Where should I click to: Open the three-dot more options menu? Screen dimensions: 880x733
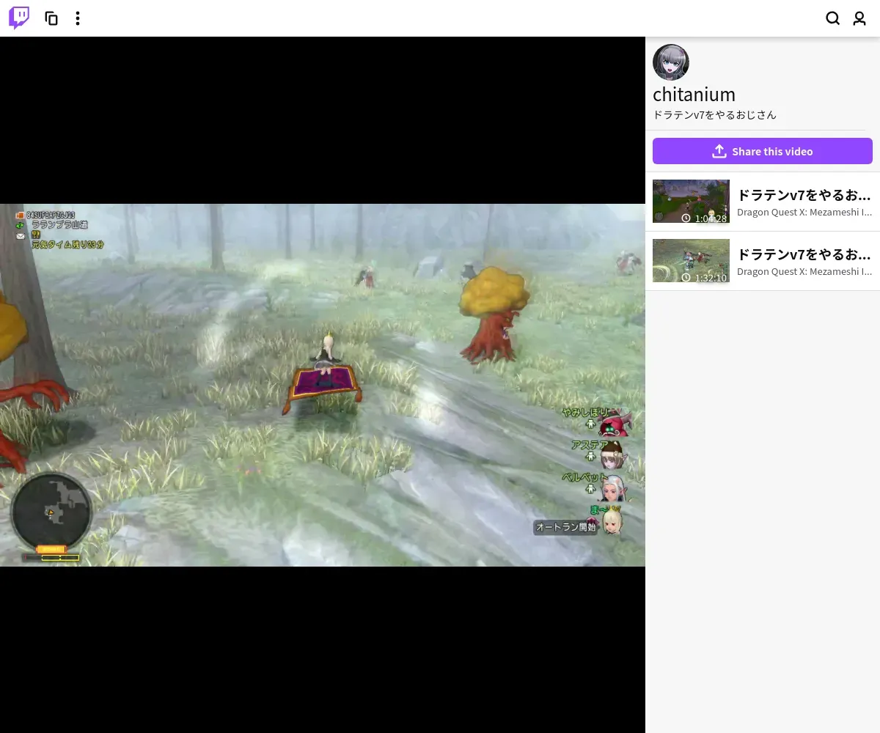point(78,18)
